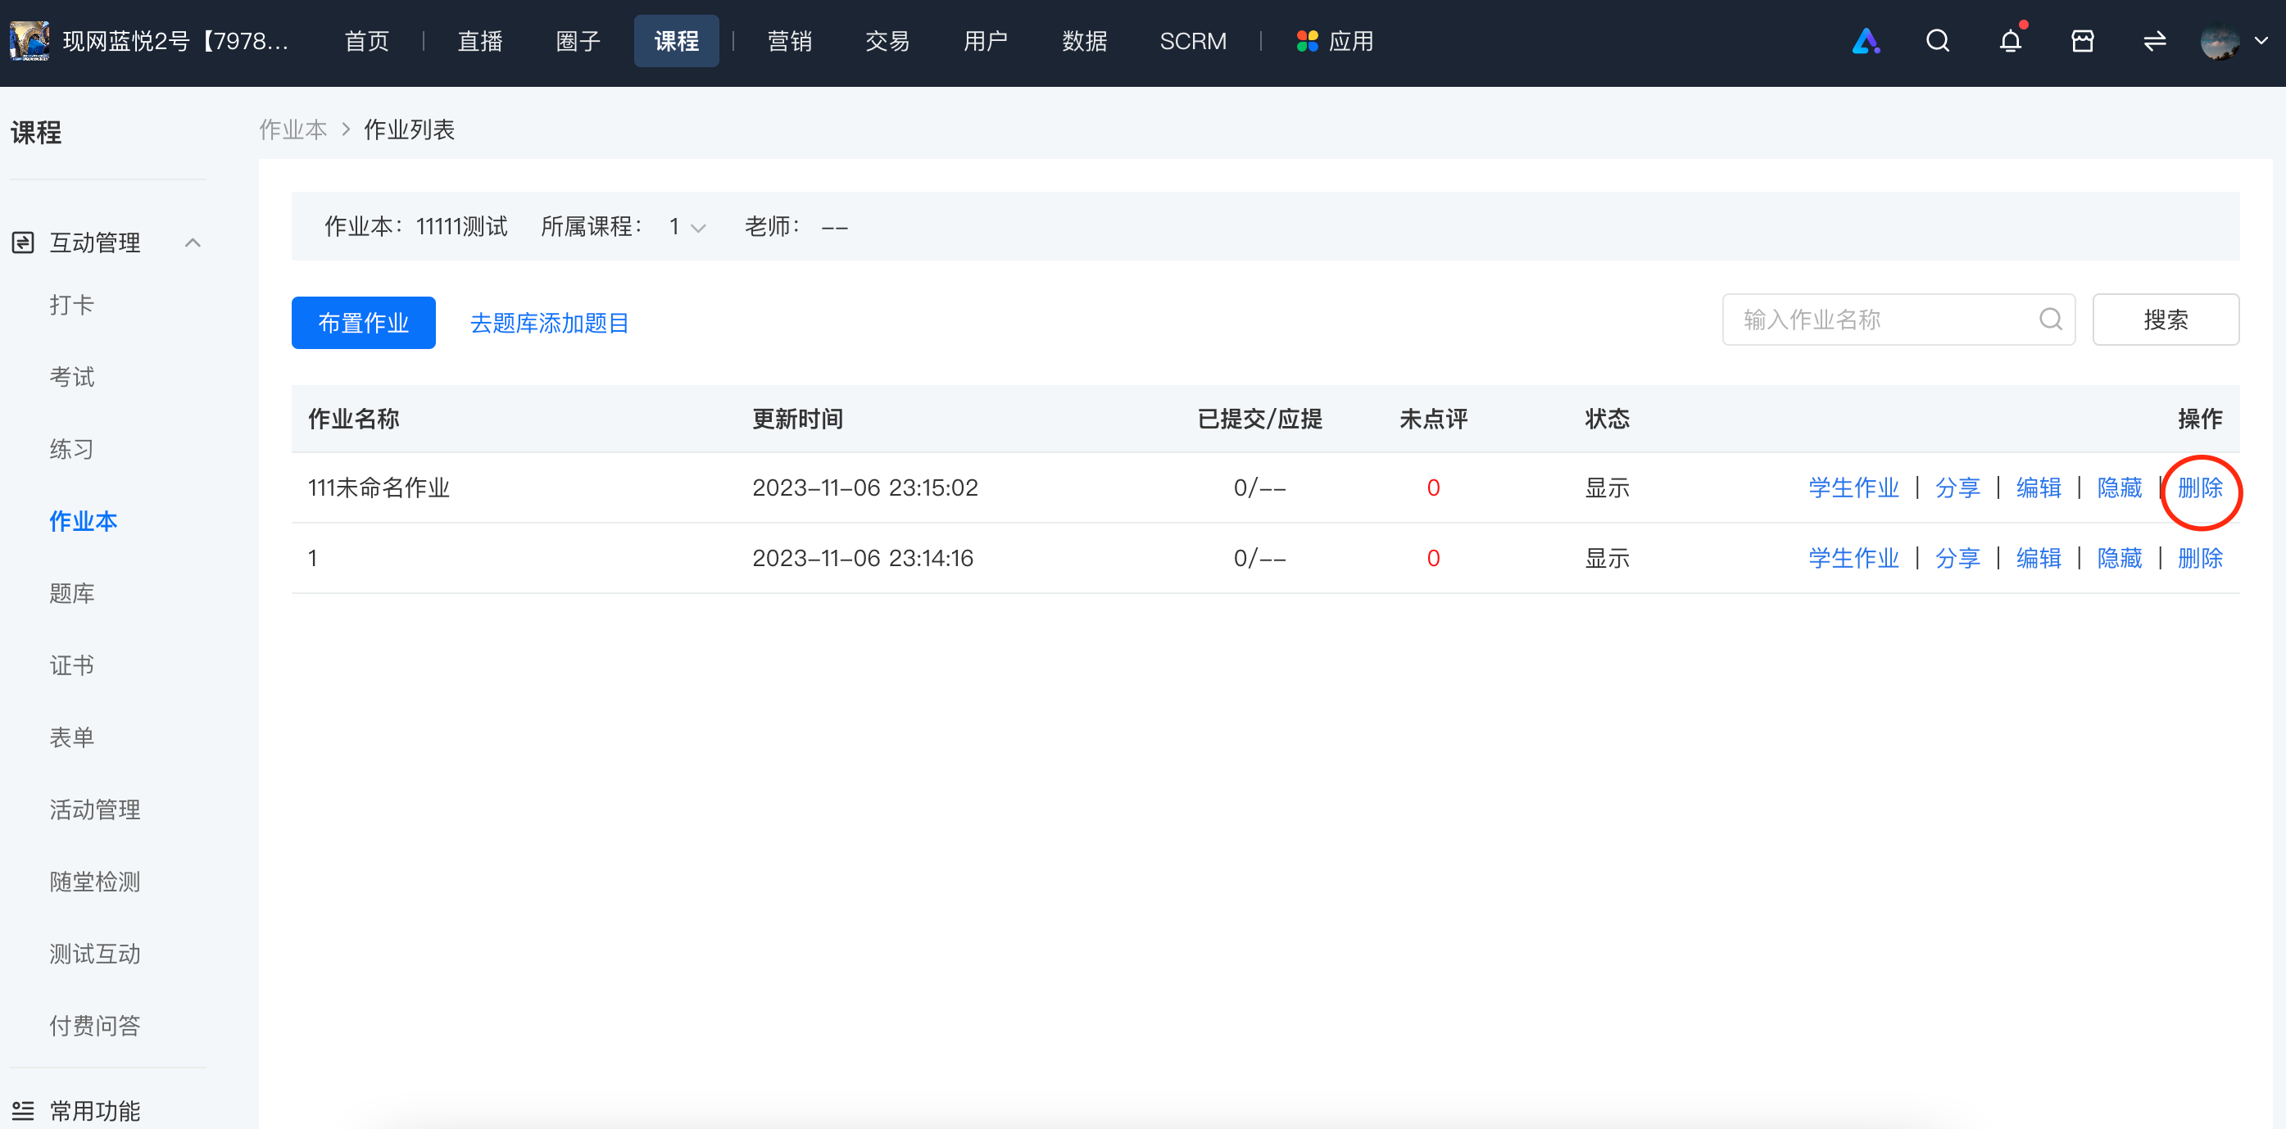Open the notifications bell icon
Image resolution: width=2286 pixels, height=1129 pixels.
pos(2010,42)
